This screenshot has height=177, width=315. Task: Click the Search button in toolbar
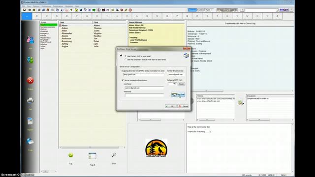coord(284,10)
